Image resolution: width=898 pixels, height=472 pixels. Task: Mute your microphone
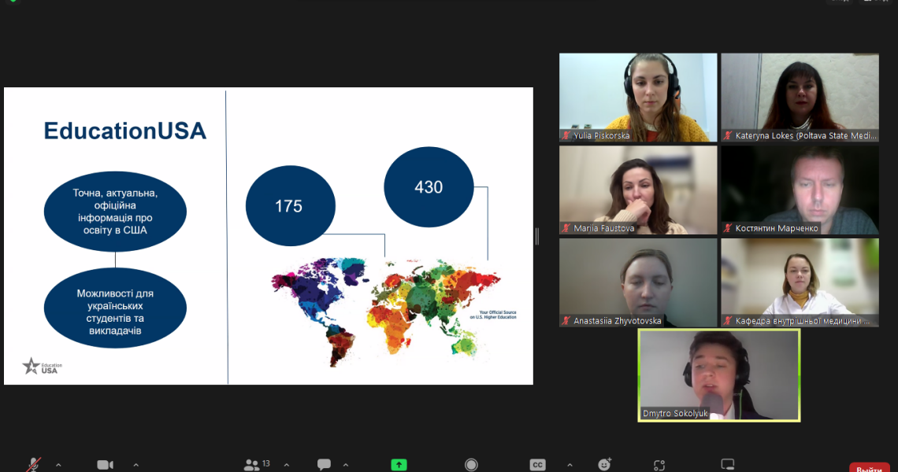(33, 463)
